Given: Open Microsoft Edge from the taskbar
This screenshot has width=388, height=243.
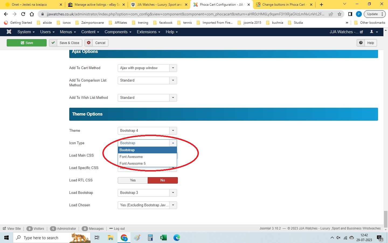Looking at the screenshot, I should pos(177,238).
